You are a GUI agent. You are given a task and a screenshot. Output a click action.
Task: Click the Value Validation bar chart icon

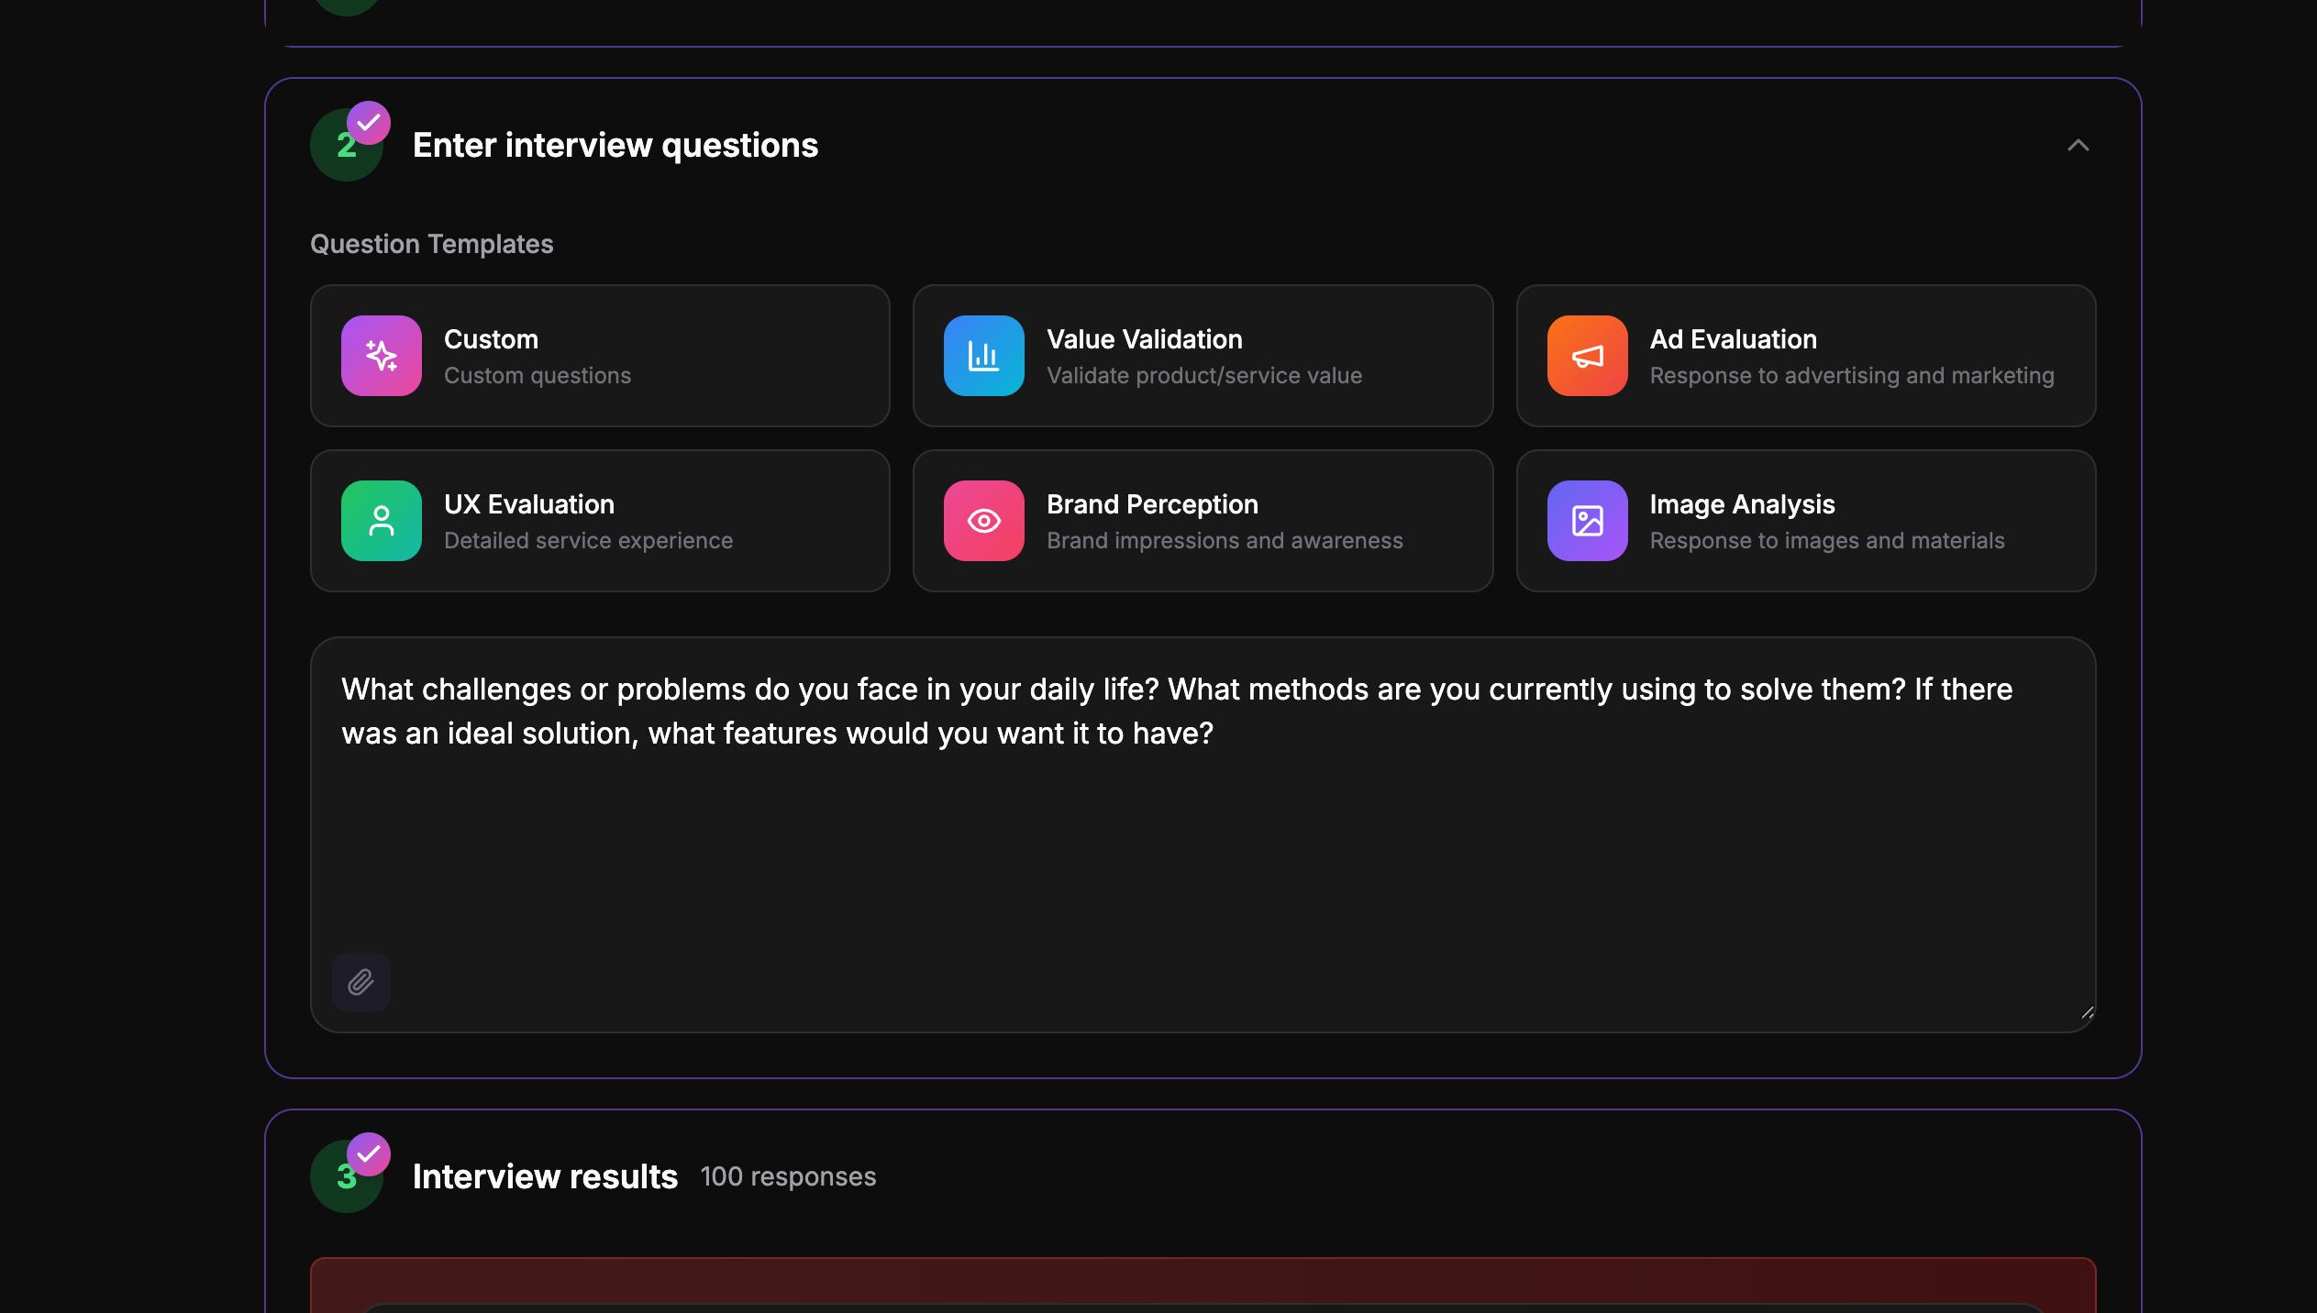click(x=983, y=356)
